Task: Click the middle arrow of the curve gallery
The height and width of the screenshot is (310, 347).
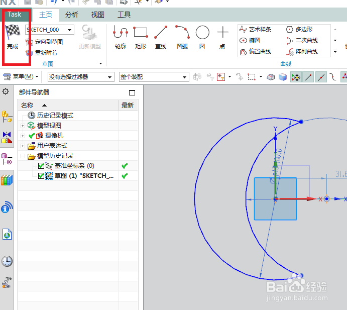Action: 335,40
